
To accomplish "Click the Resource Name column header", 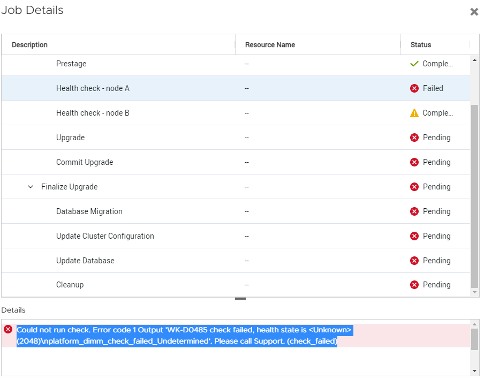I will point(268,44).
